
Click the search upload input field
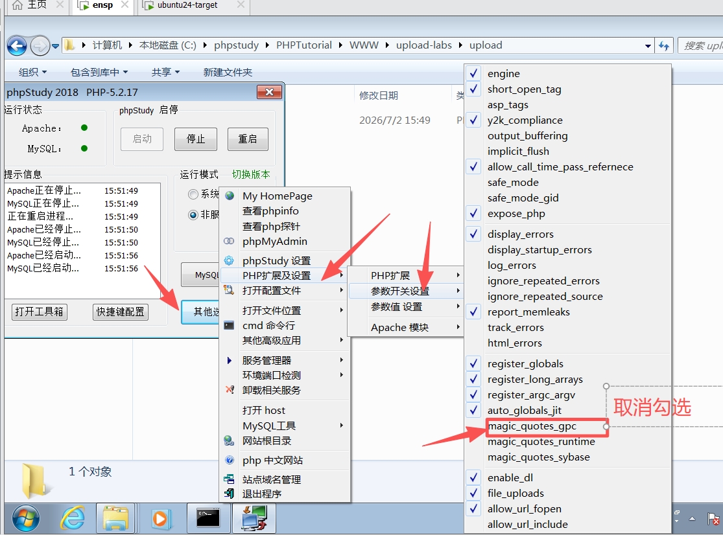coord(700,45)
